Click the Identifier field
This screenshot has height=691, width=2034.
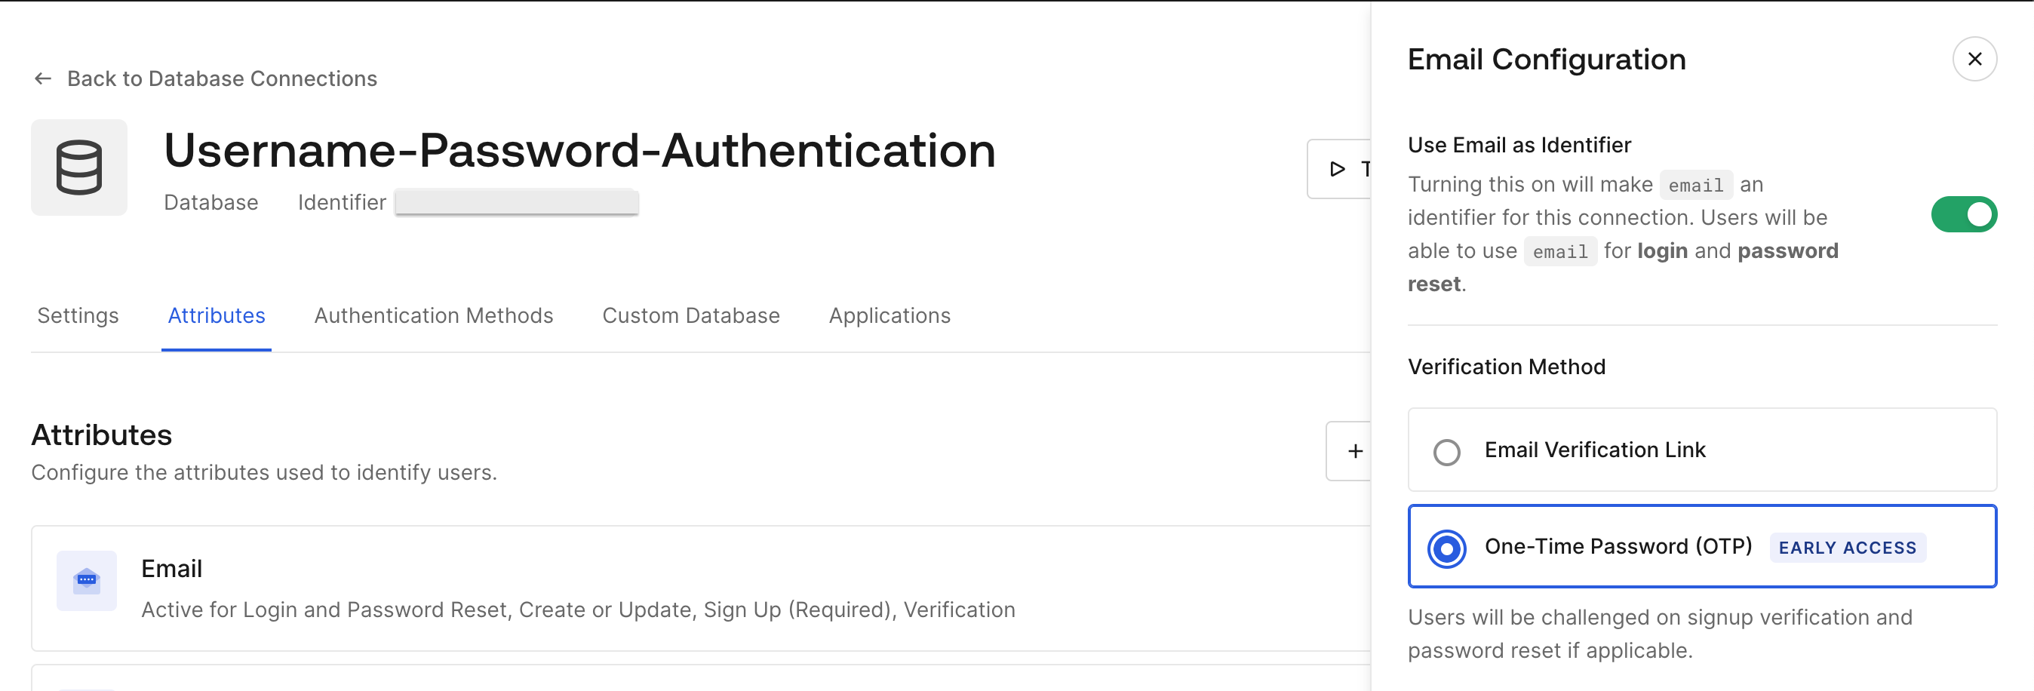coord(516,201)
